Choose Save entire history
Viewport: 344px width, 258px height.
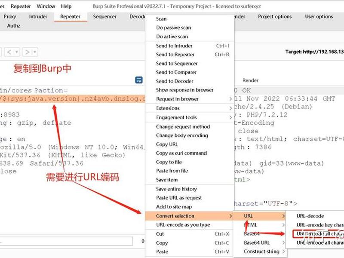[x=190, y=189]
